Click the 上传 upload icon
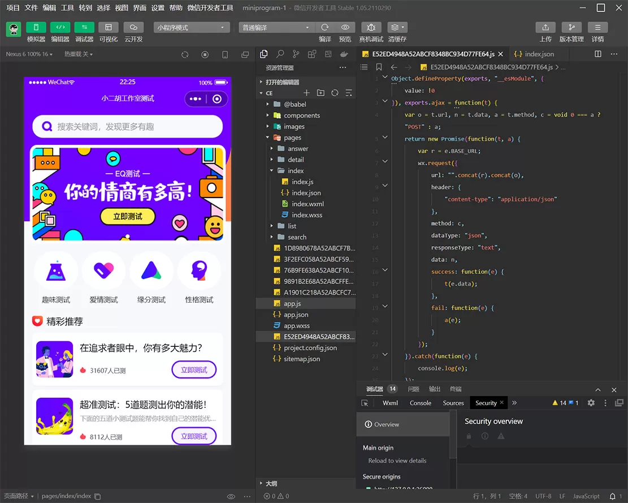Image resolution: width=628 pixels, height=503 pixels. [x=545, y=27]
